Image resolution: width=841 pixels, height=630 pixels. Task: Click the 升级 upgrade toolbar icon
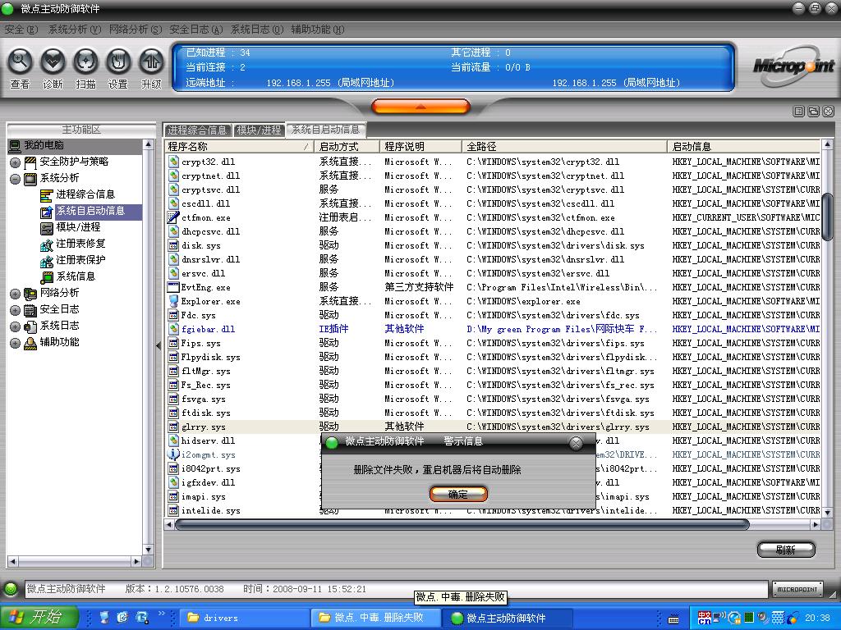[x=151, y=62]
